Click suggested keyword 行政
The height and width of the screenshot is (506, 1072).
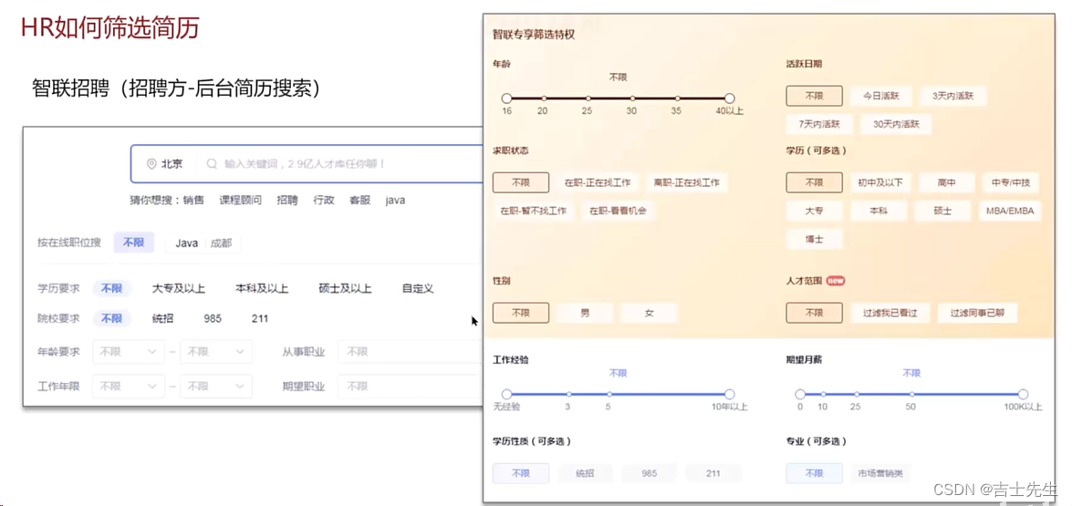click(324, 200)
